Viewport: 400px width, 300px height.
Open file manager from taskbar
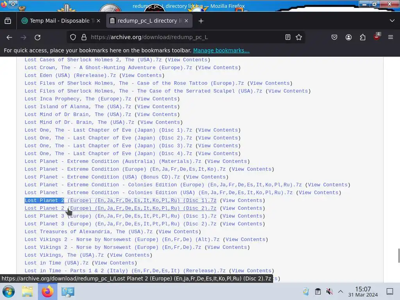27,291
